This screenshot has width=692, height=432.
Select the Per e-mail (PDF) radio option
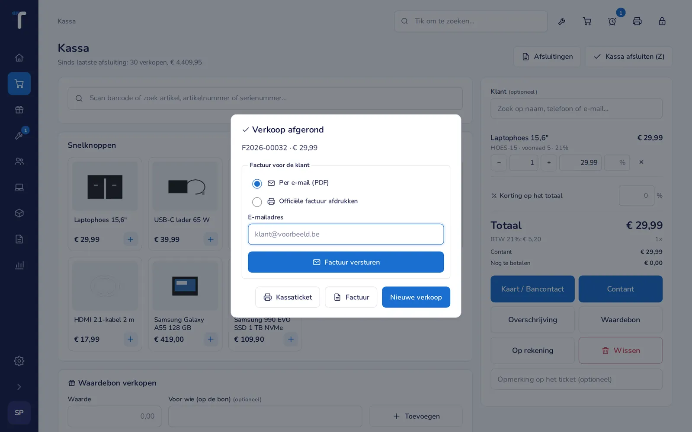[257, 184]
